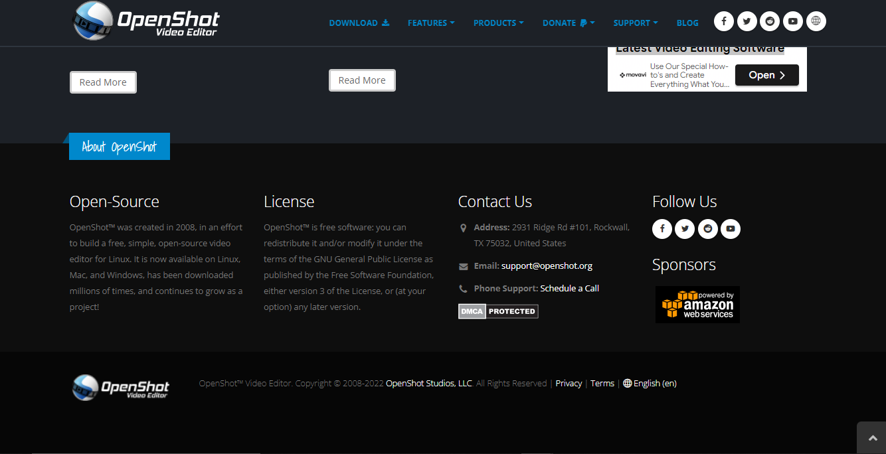This screenshot has height=454, width=886.
Task: Click the DMCA Protected badge
Action: point(498,311)
